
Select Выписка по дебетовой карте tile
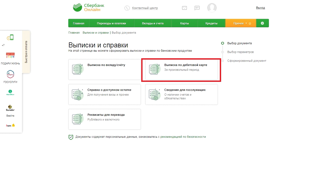click(181, 70)
